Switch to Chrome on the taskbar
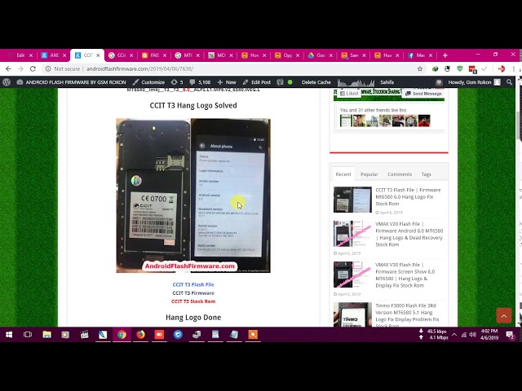The image size is (522, 391). (x=122, y=335)
